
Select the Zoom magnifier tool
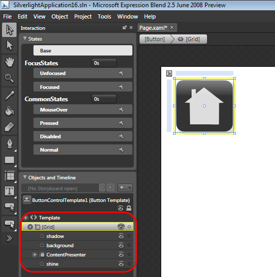(x=9, y=78)
